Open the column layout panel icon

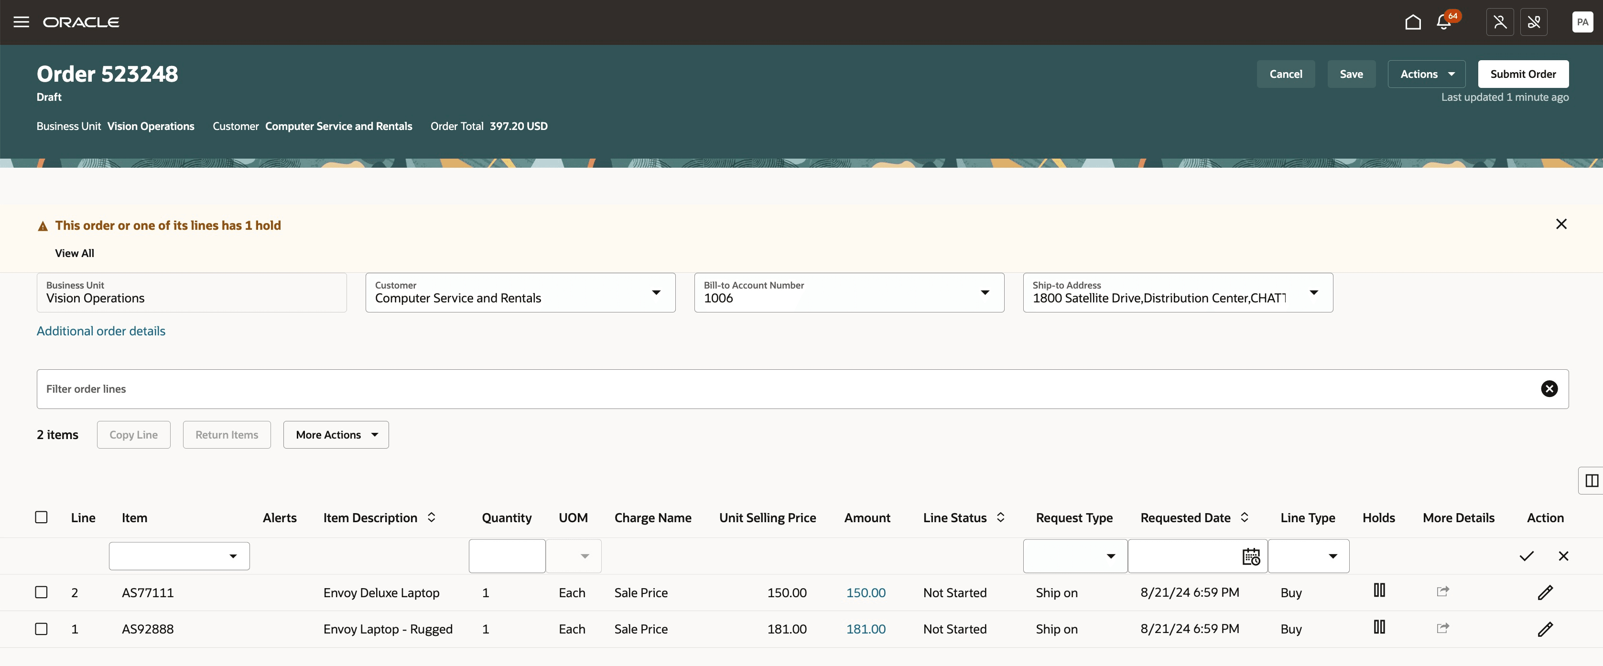(x=1592, y=481)
